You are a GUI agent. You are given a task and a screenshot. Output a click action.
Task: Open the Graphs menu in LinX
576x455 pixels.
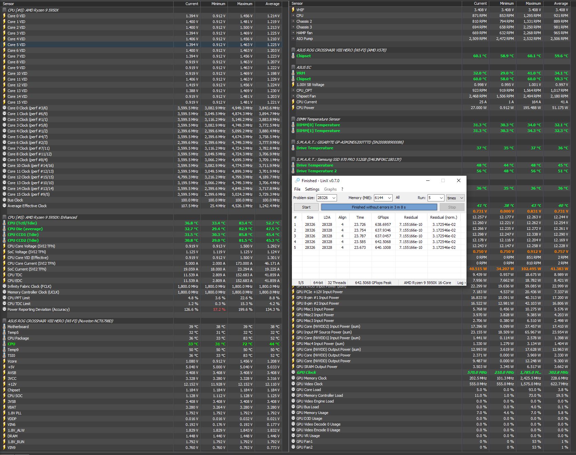330,189
